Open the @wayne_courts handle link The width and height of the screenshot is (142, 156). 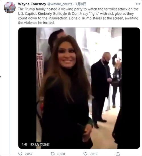60,4
